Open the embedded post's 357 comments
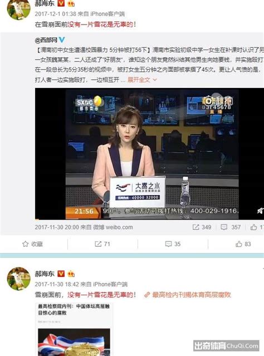 tap(231, 227)
